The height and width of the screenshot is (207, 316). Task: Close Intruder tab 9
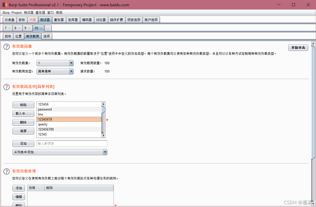pyautogui.click(x=29, y=28)
